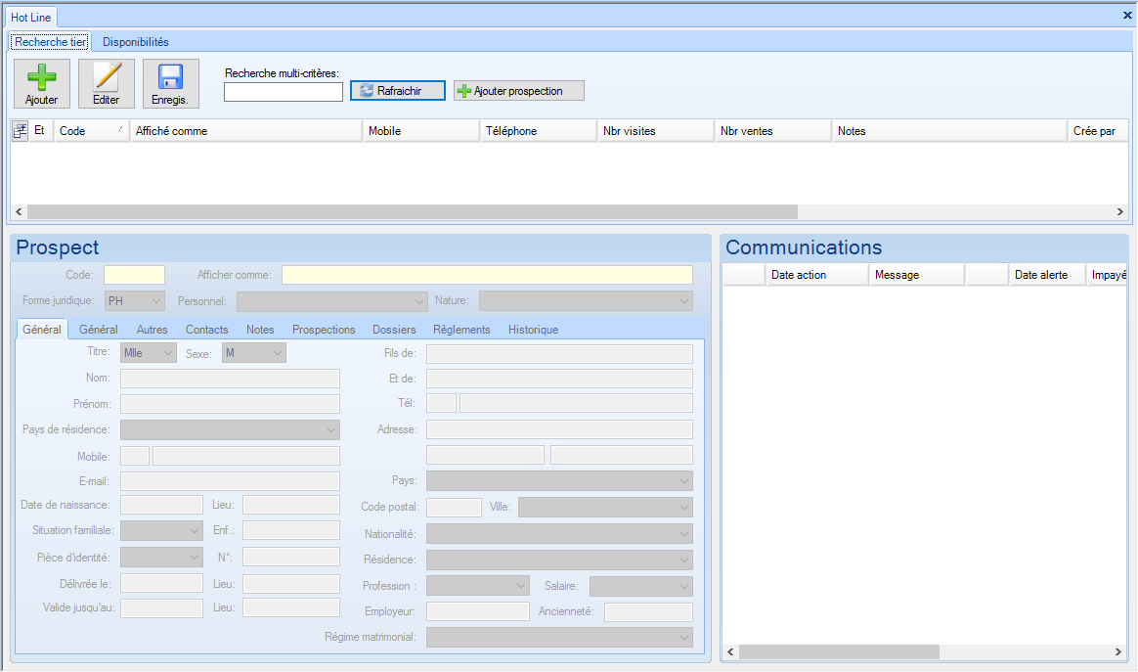Open the Historique tab

pyautogui.click(x=533, y=330)
